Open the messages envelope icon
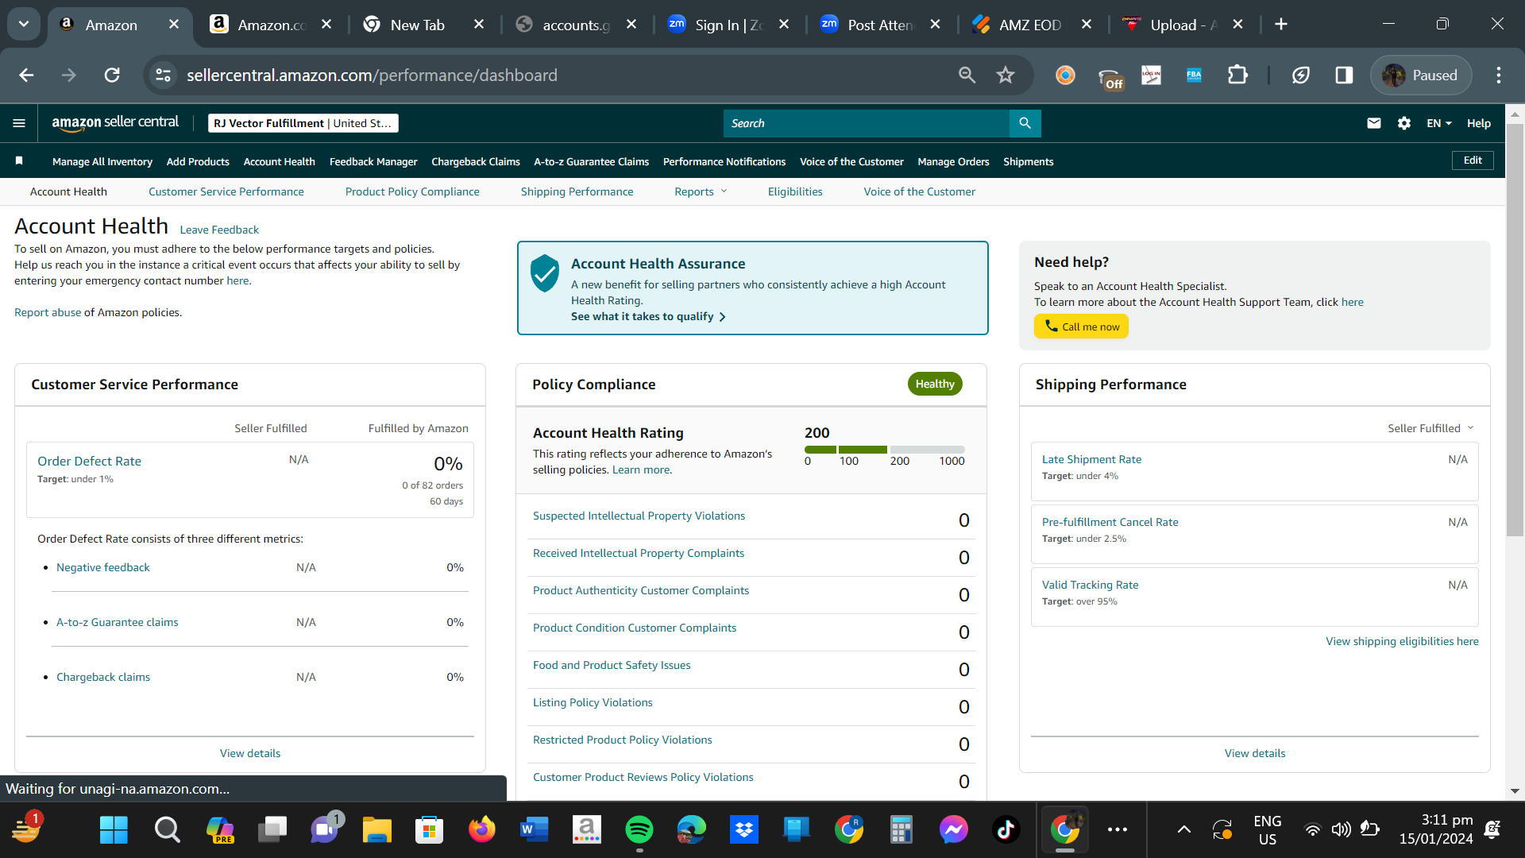 click(1374, 123)
